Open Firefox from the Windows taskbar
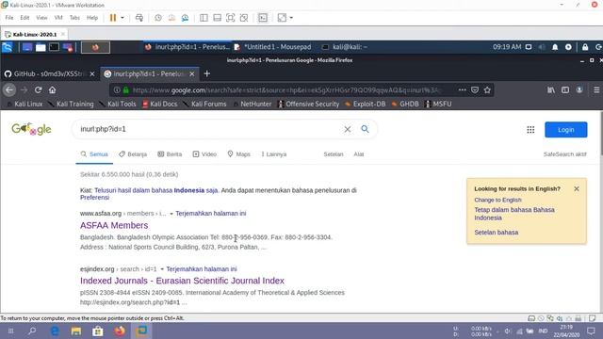This screenshot has height=339, width=603. 120,331
